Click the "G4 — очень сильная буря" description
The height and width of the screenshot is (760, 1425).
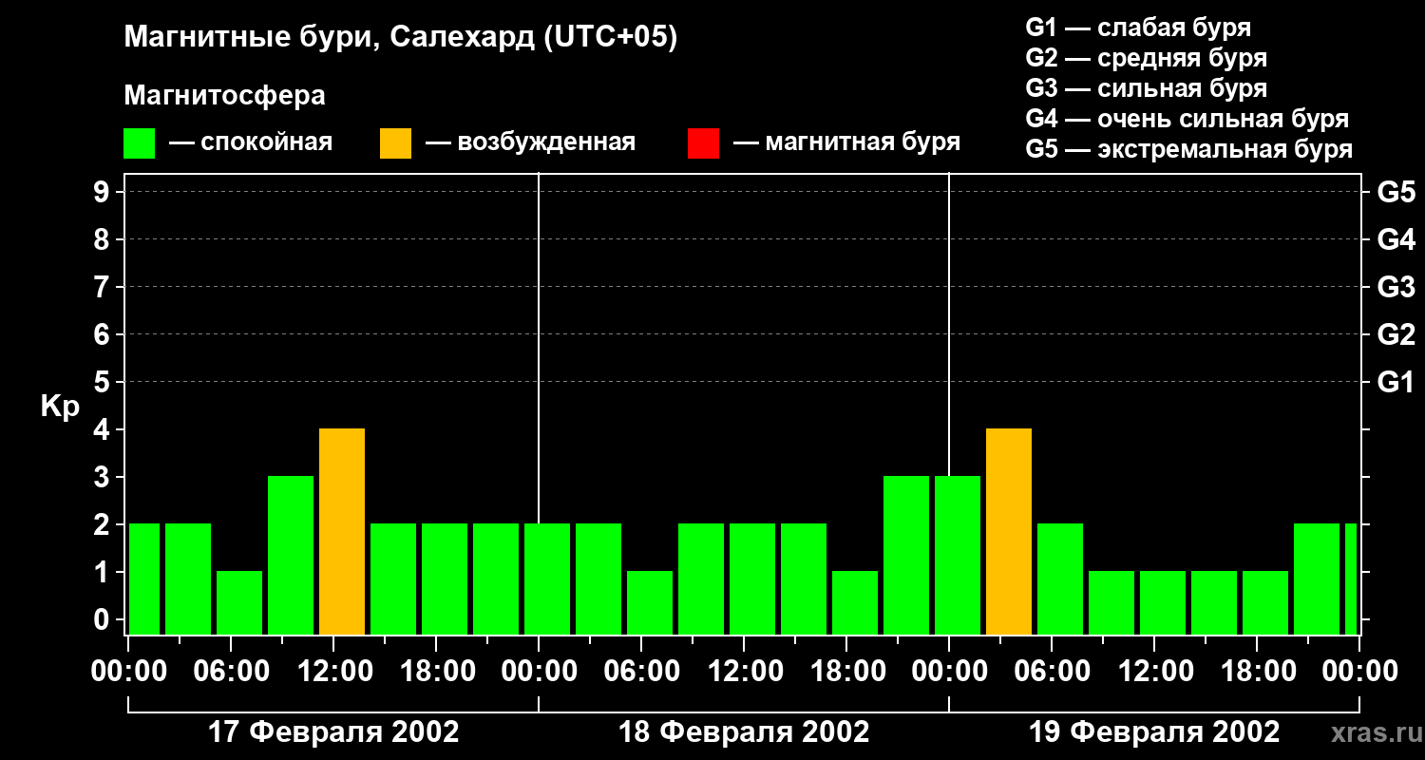[1187, 119]
